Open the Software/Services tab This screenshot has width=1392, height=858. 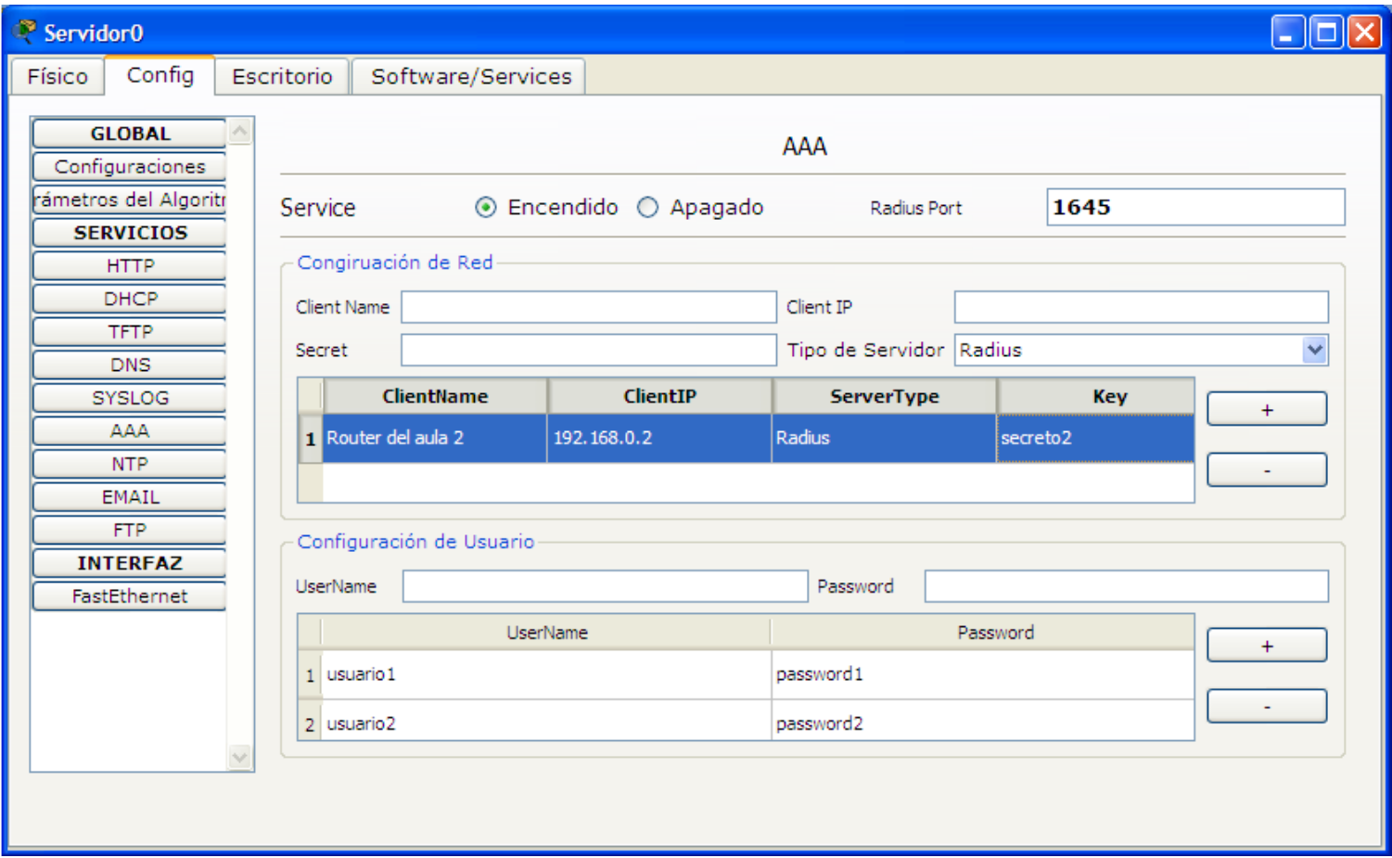470,77
